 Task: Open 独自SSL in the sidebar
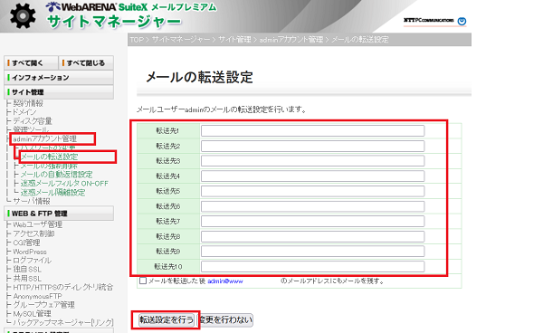tap(27, 270)
